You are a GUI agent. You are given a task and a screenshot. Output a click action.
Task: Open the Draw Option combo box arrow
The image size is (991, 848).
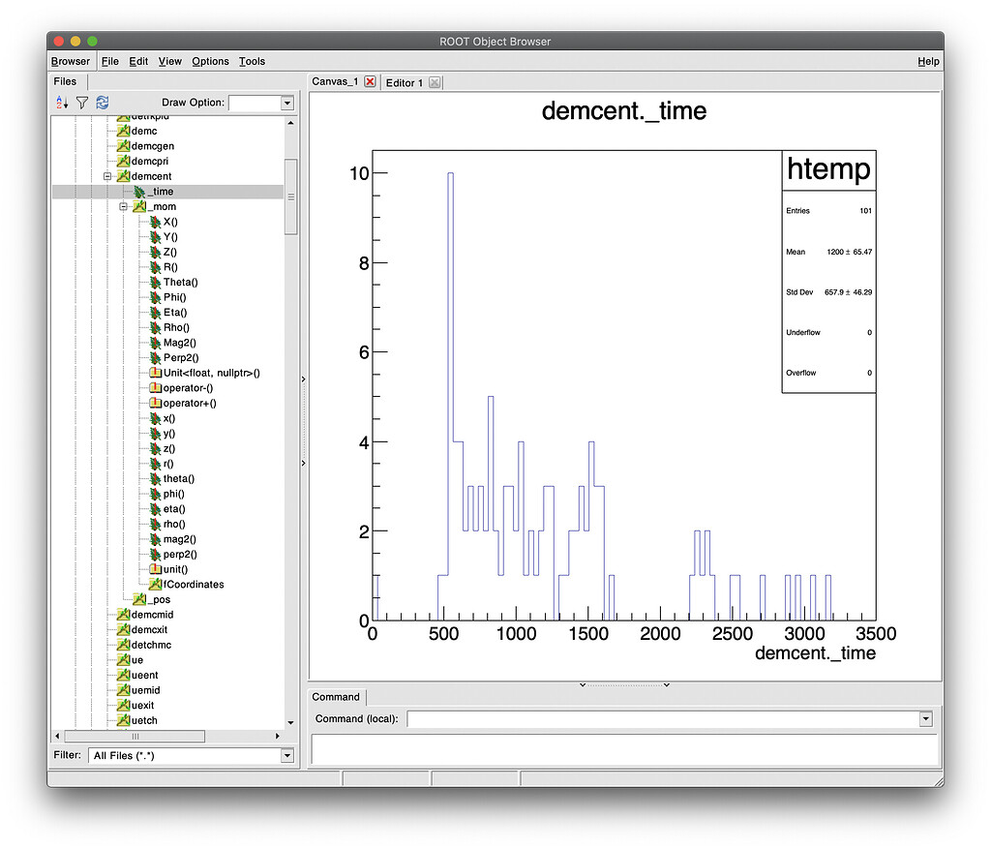[x=287, y=103]
